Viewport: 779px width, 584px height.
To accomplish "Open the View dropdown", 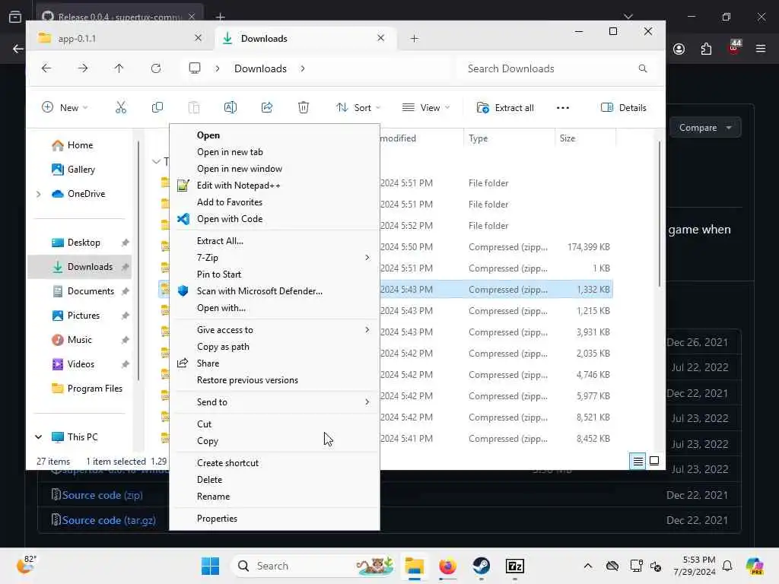I will coord(426,108).
